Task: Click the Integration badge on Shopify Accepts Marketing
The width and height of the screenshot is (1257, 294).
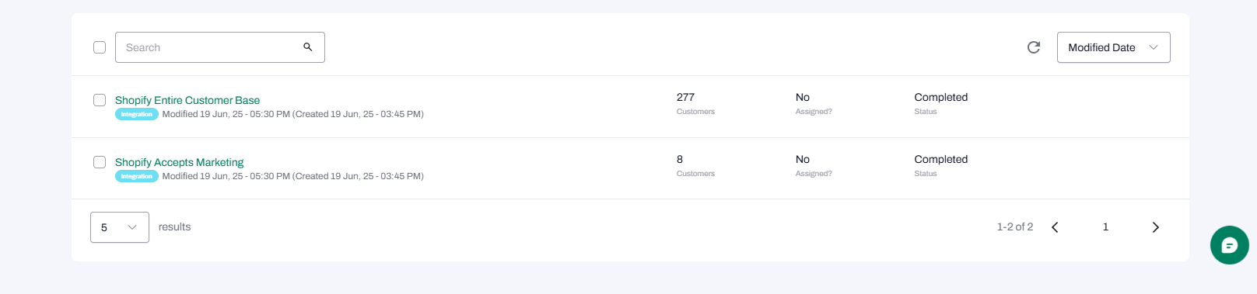Action: (137, 176)
